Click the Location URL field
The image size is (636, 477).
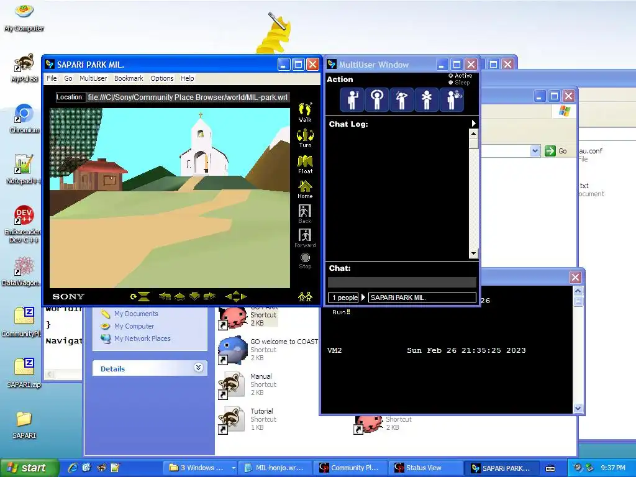tap(188, 98)
